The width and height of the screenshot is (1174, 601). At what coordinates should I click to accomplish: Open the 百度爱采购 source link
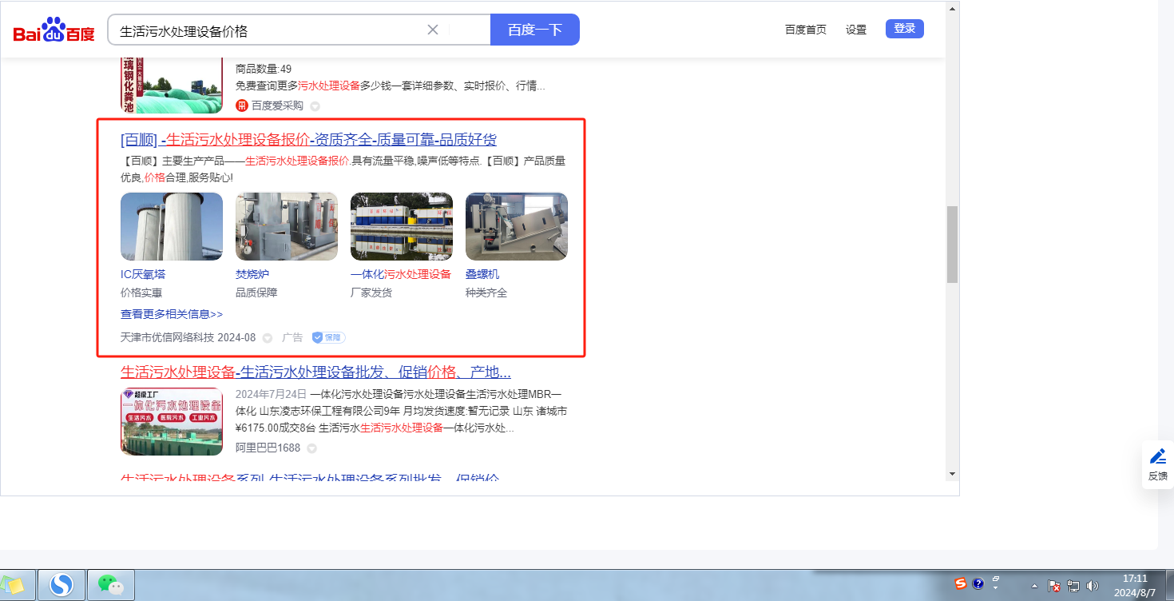coord(277,105)
